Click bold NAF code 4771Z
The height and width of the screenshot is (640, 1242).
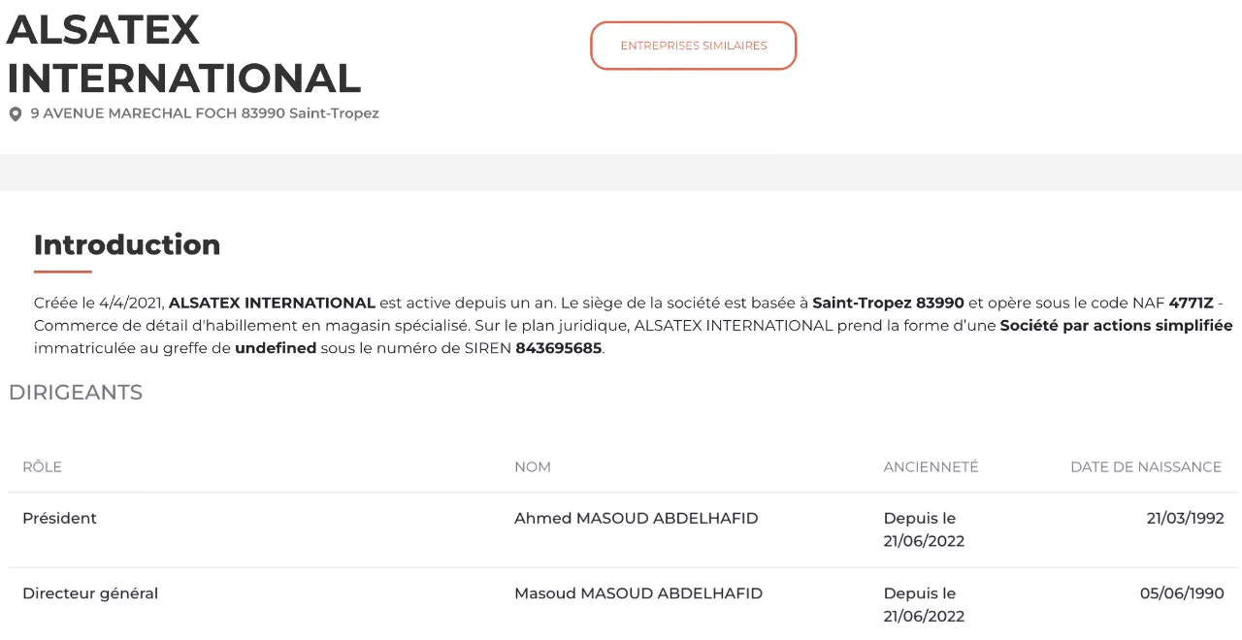click(x=1191, y=303)
